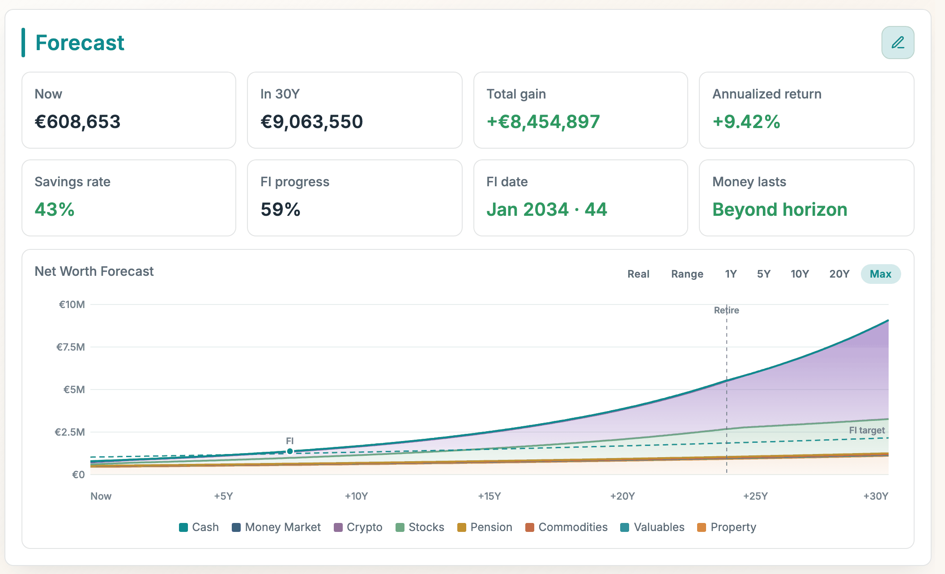Click the +5Y axis label
The width and height of the screenshot is (945, 574).
point(223,496)
